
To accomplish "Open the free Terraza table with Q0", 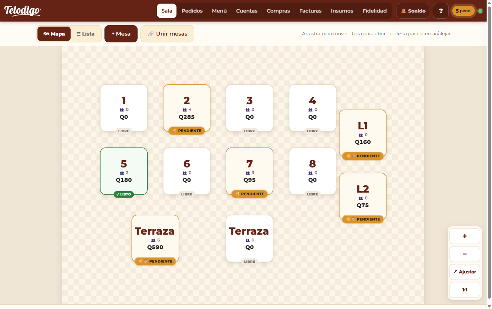I will pyautogui.click(x=250, y=238).
